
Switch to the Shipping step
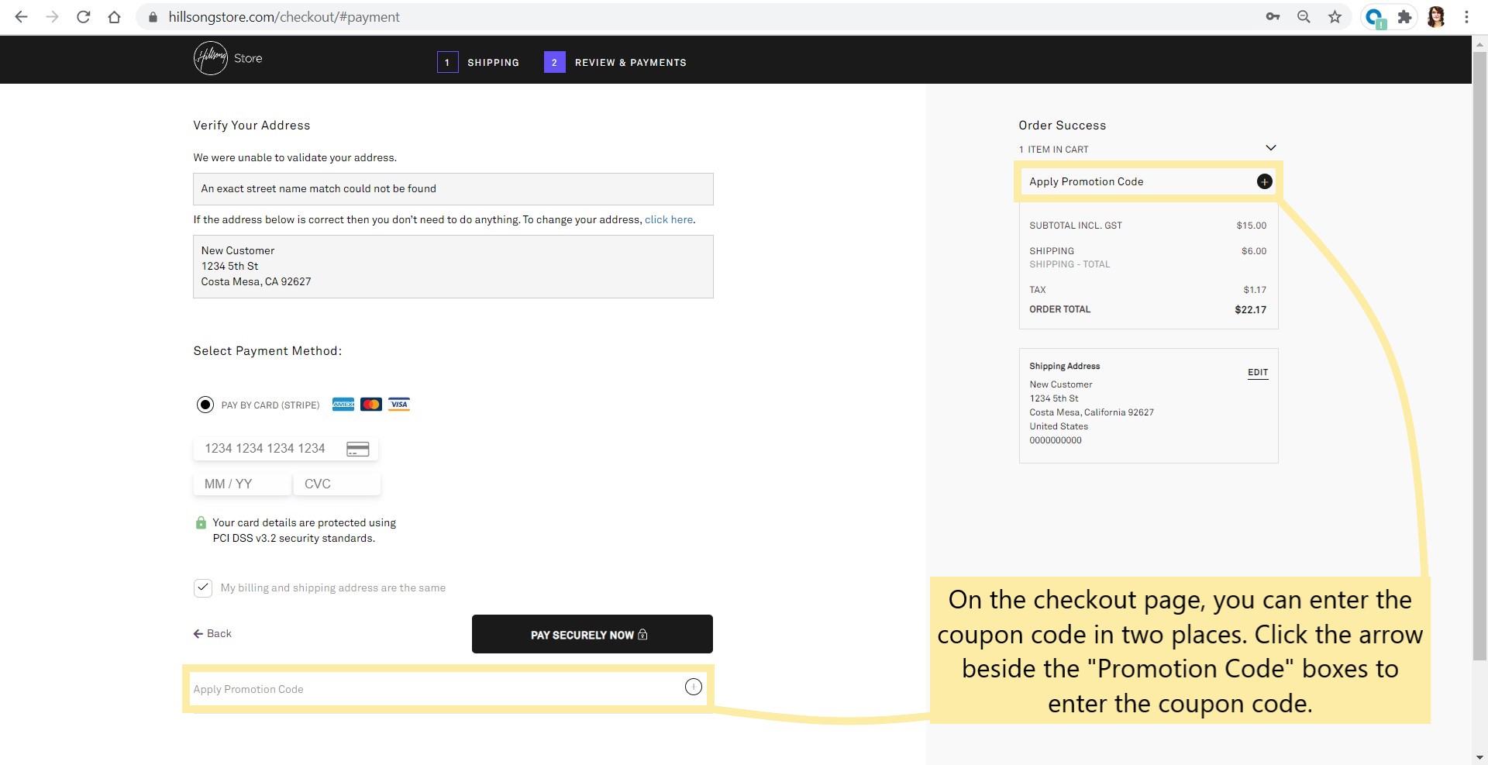(493, 62)
